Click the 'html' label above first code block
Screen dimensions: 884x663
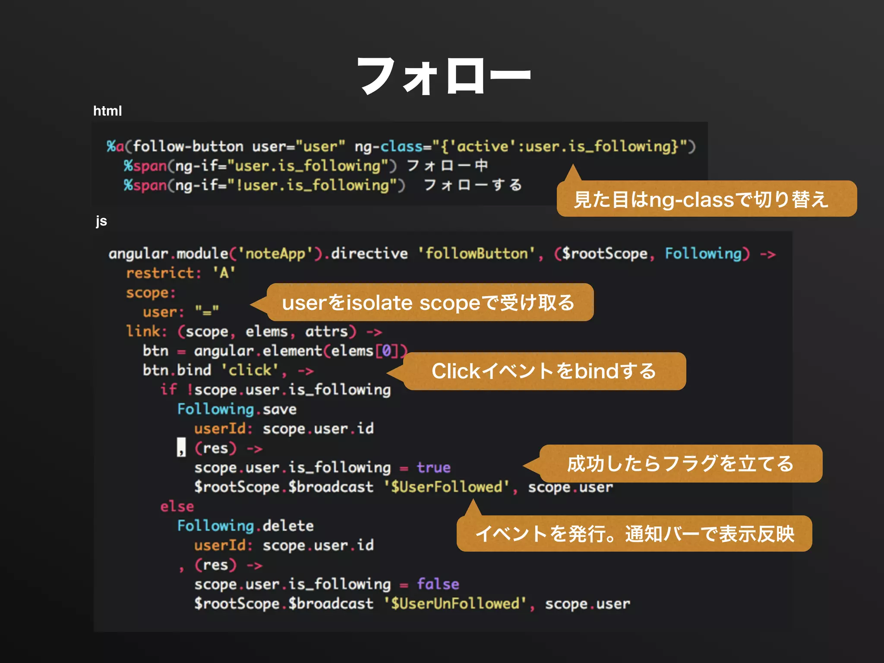point(107,111)
